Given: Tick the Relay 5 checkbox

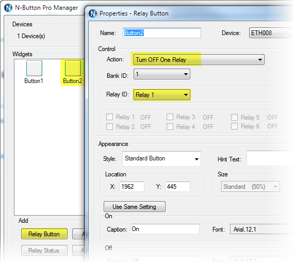Looking at the screenshot, I should tap(234, 117).
